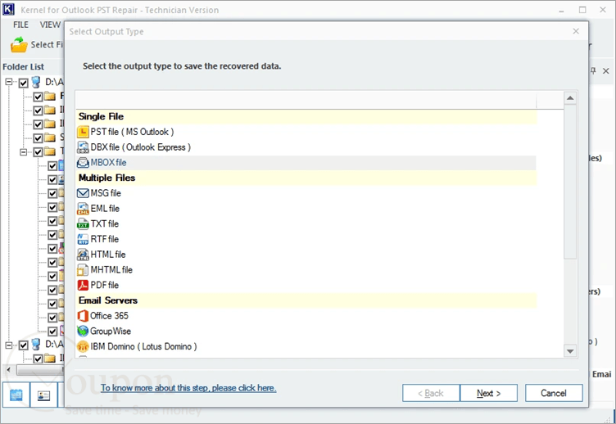
Task: Click the output list vertical scrollbar thumb
Action: point(570,182)
